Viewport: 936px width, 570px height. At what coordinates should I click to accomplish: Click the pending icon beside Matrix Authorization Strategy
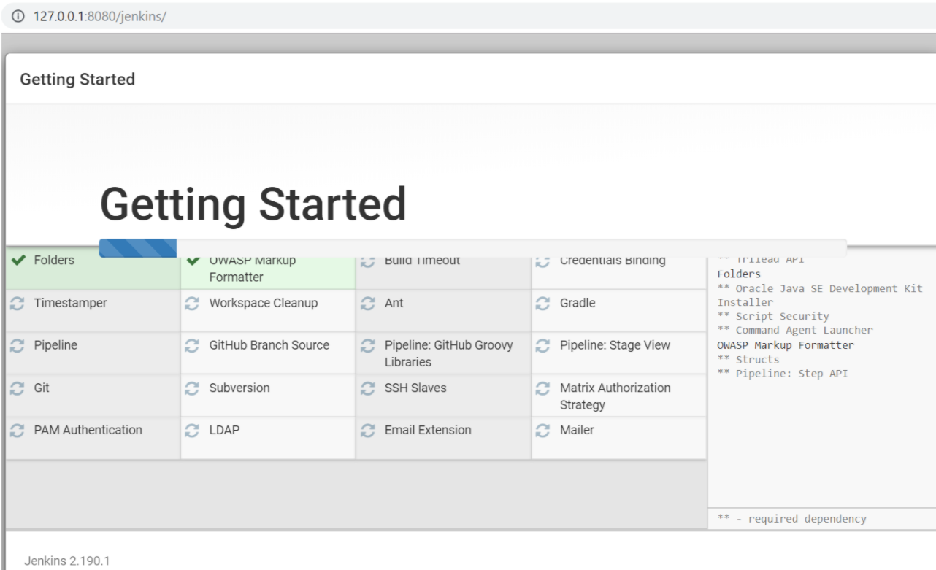[x=542, y=388]
